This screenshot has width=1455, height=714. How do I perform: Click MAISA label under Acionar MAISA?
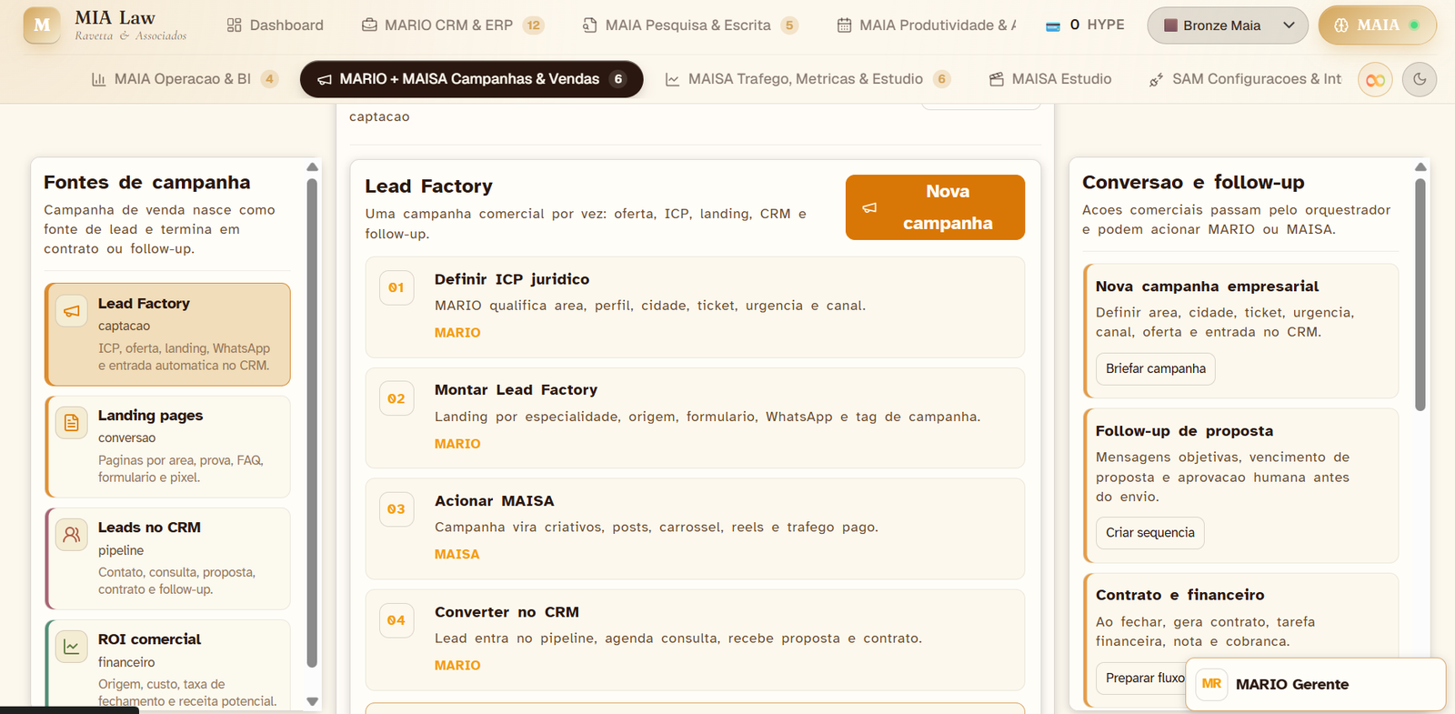point(457,554)
